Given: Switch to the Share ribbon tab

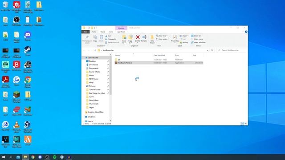Looking at the screenshot, I should [102, 32].
